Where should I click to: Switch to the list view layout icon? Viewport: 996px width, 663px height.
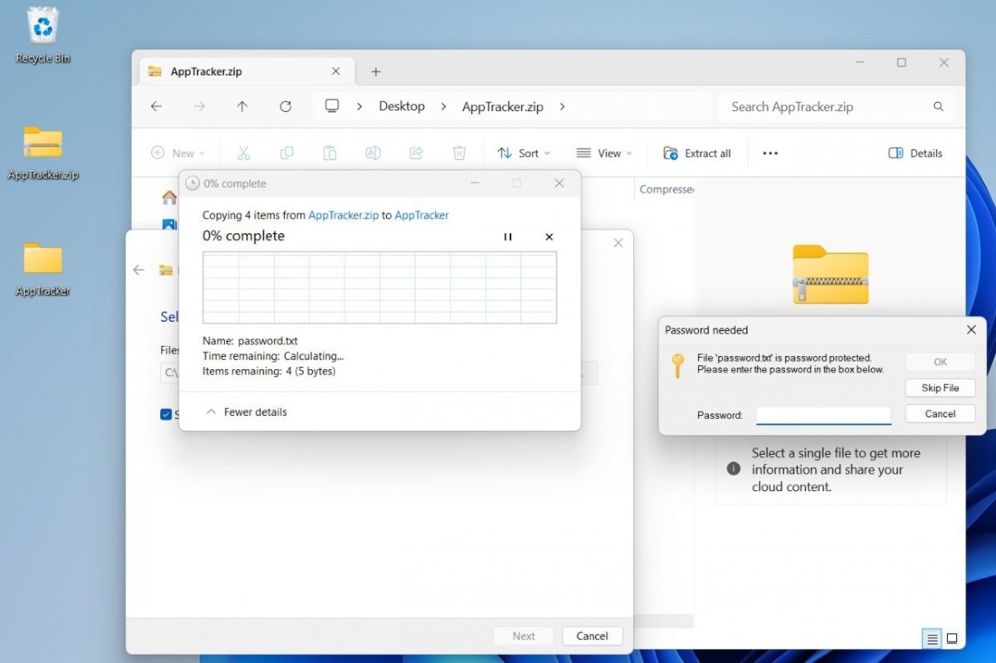(x=932, y=638)
